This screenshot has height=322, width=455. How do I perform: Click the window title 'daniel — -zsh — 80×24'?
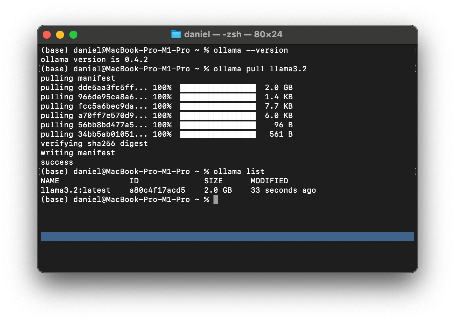(233, 34)
